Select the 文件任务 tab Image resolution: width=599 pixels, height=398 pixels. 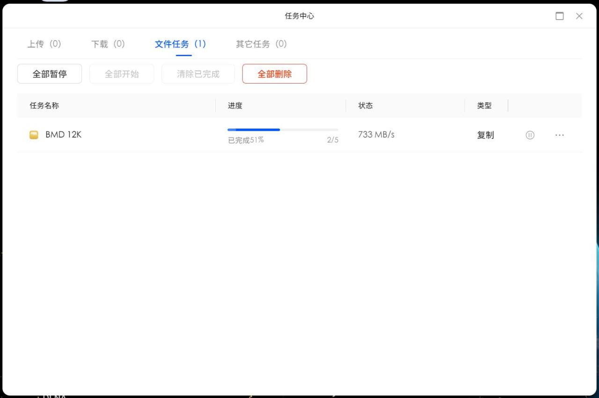180,44
